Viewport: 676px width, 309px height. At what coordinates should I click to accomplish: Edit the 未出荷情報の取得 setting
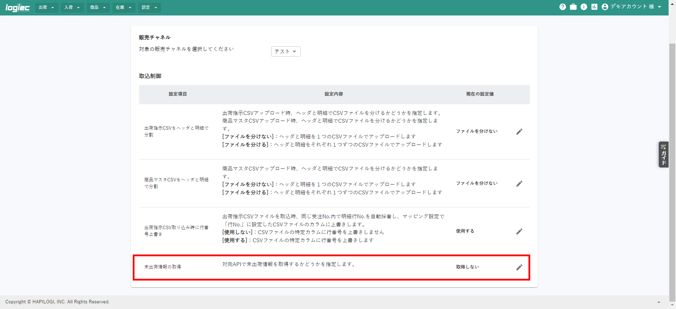click(x=519, y=267)
